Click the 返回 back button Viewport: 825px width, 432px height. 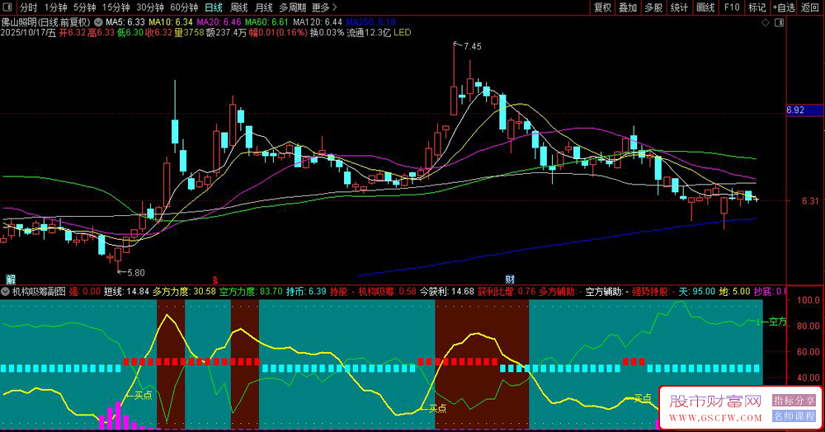pos(811,7)
